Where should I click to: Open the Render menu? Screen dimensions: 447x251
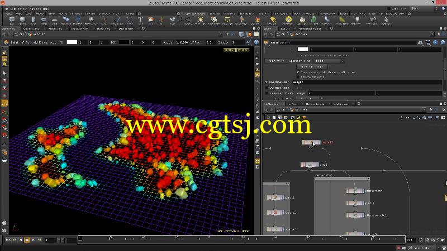pyautogui.click(x=22, y=9)
